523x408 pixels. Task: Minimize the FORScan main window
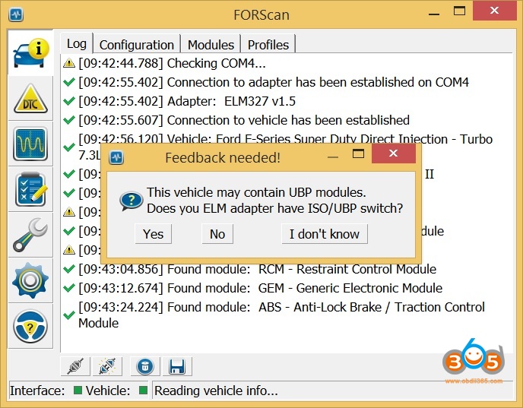coord(434,14)
